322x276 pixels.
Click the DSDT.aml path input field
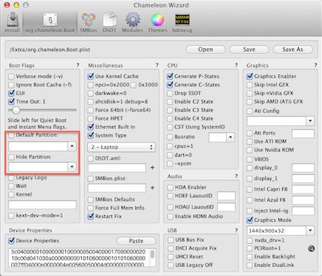[117, 168]
